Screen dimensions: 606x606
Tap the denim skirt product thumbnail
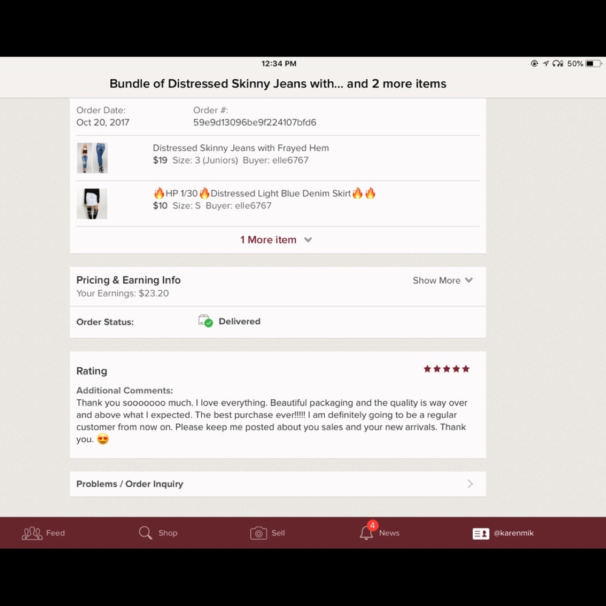pyautogui.click(x=92, y=204)
